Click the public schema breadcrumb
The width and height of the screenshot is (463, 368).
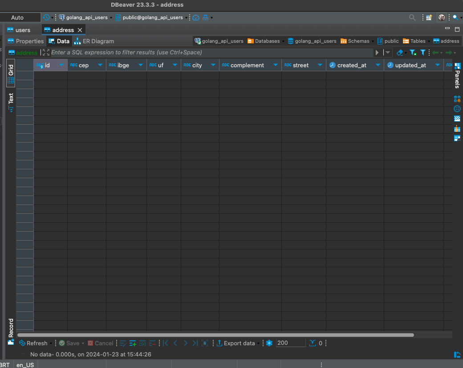click(x=388, y=41)
